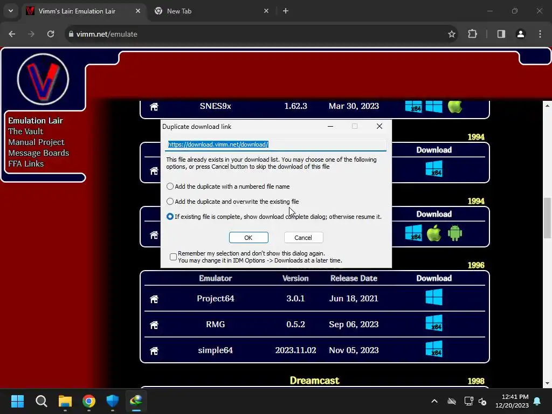Click the page vertical scrollbar thumb
Image resolution: width=552 pixels, height=414 pixels.
point(547,218)
